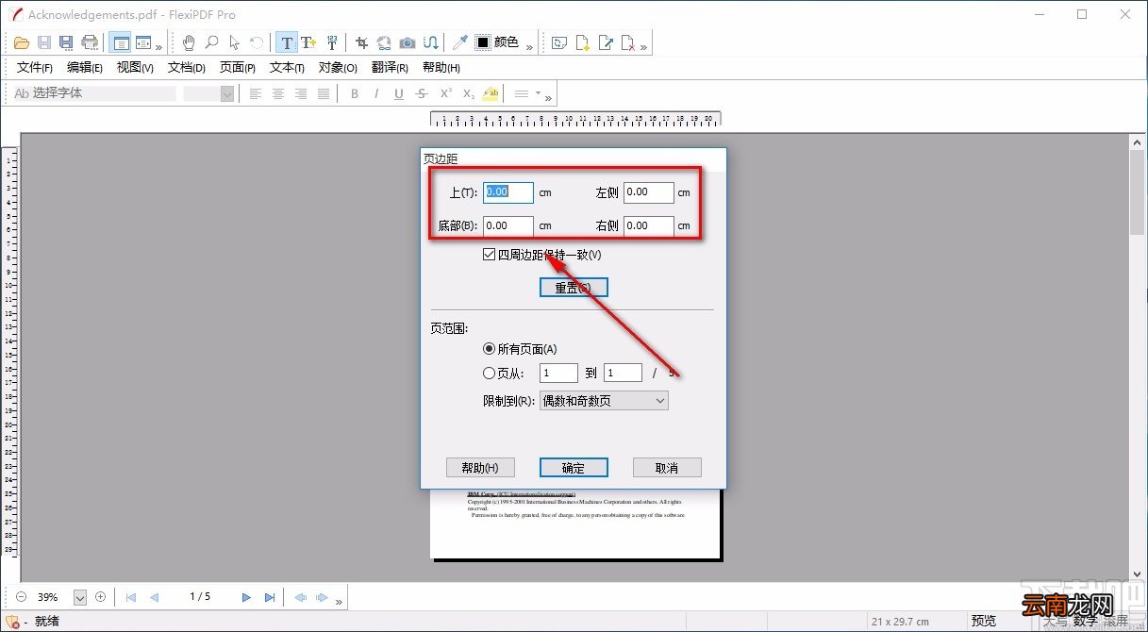
Task: Print the document with the printer icon
Action: coord(90,42)
